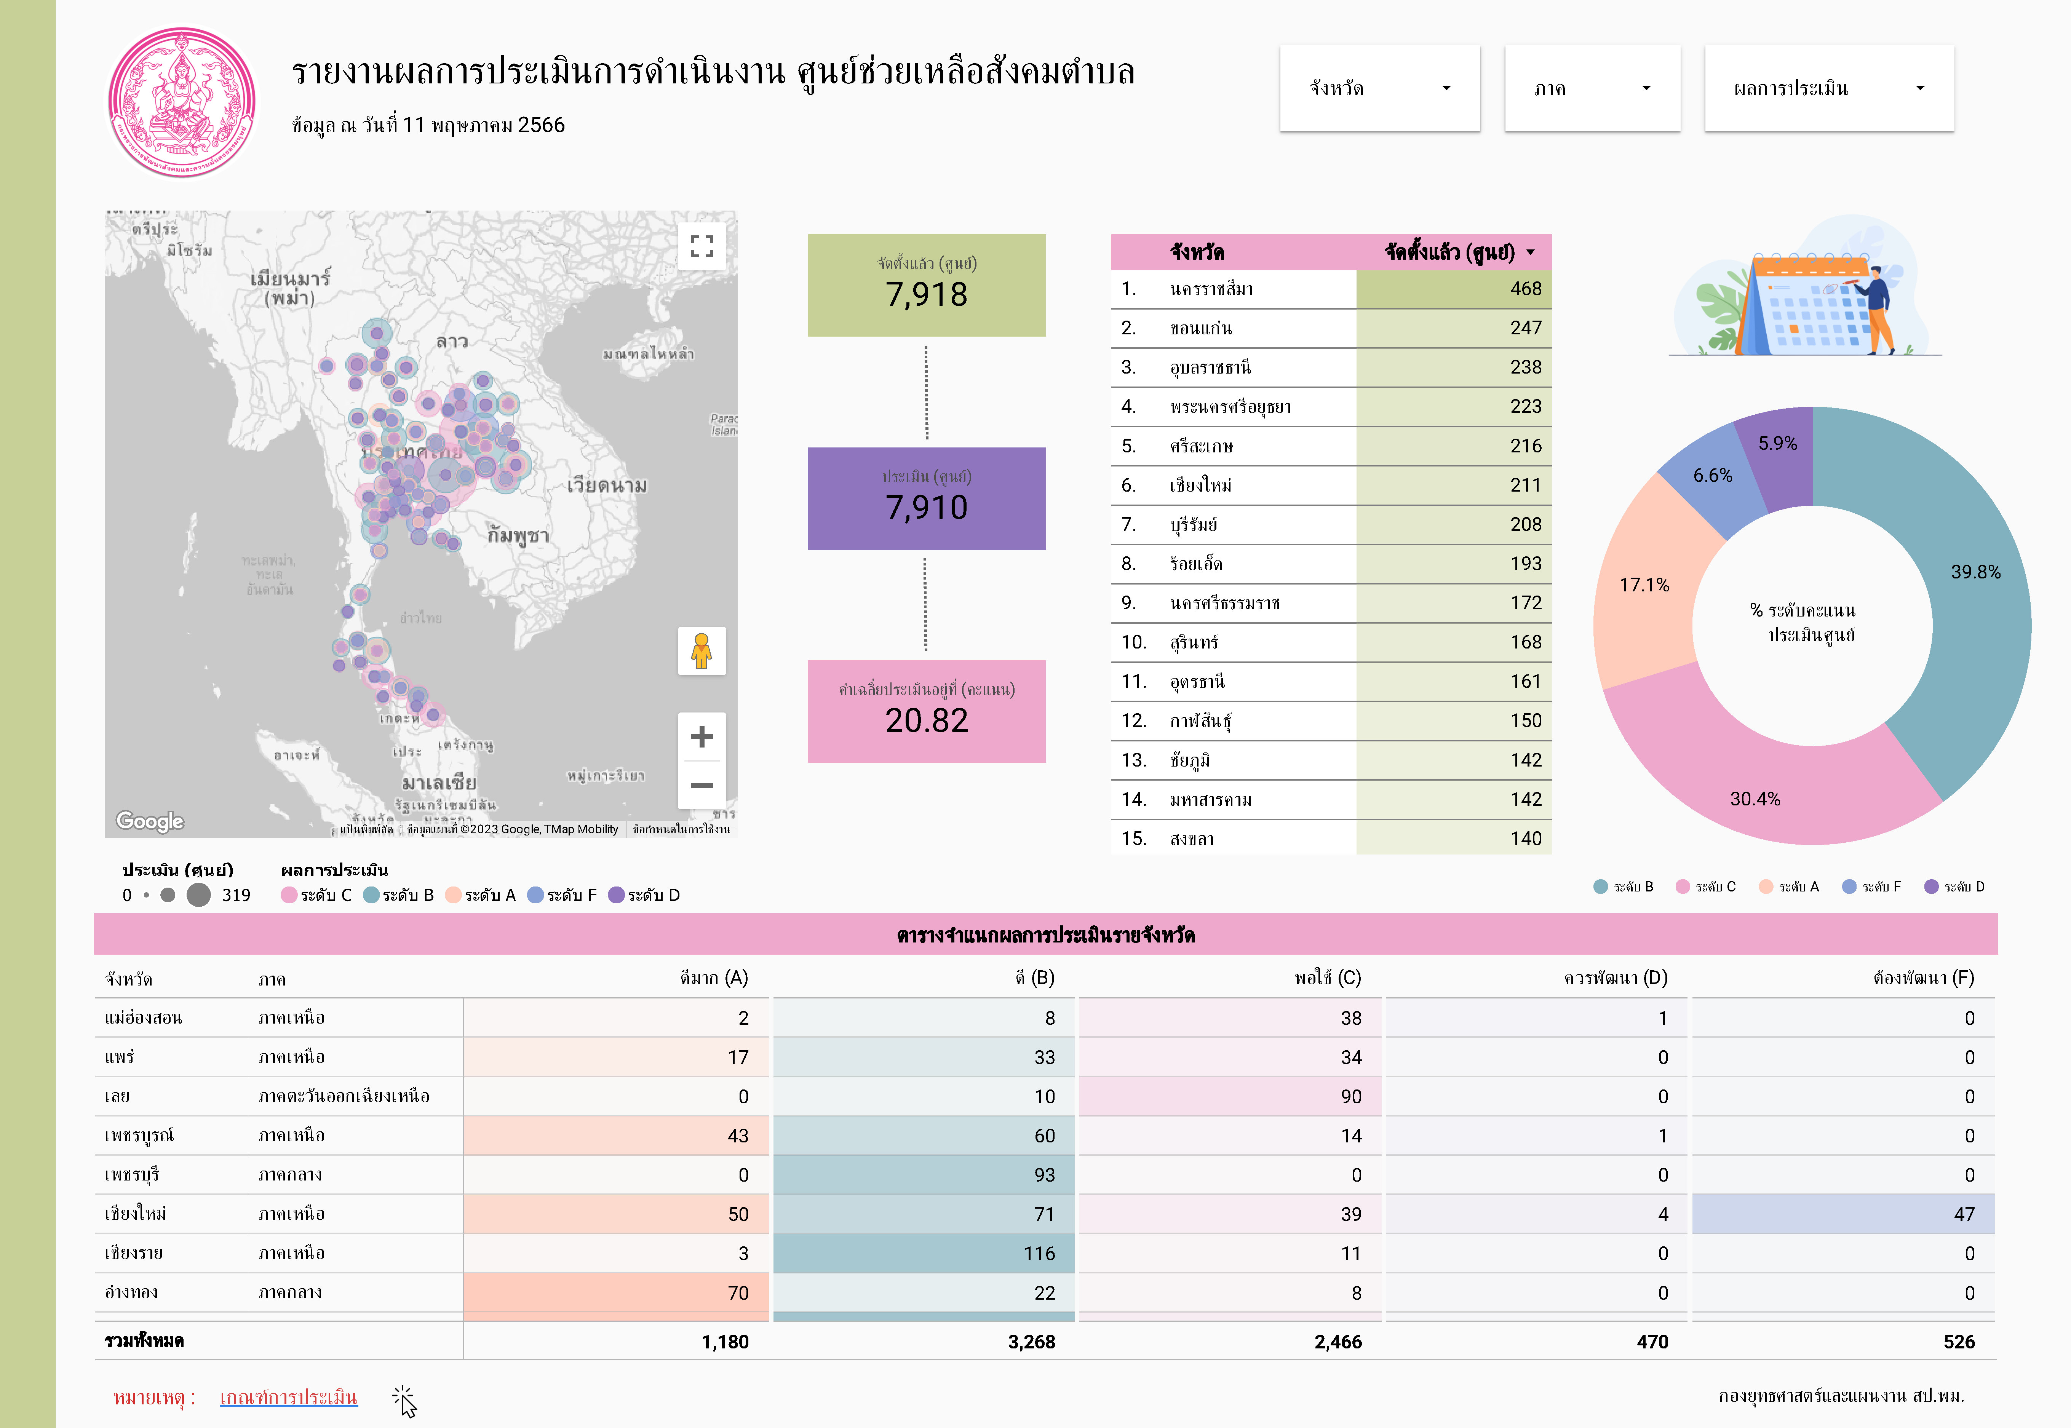Sort by พอใช้ (C) column header

click(1328, 978)
